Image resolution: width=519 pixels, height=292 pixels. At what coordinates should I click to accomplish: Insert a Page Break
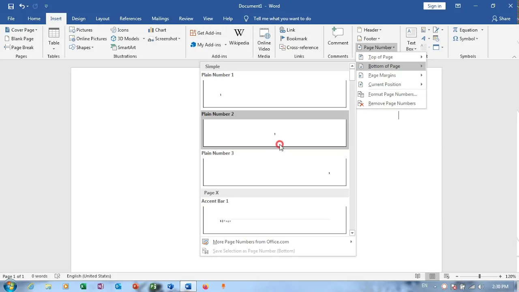pyautogui.click(x=19, y=47)
